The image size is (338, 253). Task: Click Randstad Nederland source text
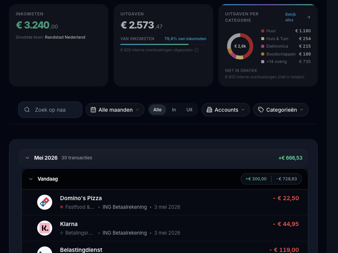(65, 37)
